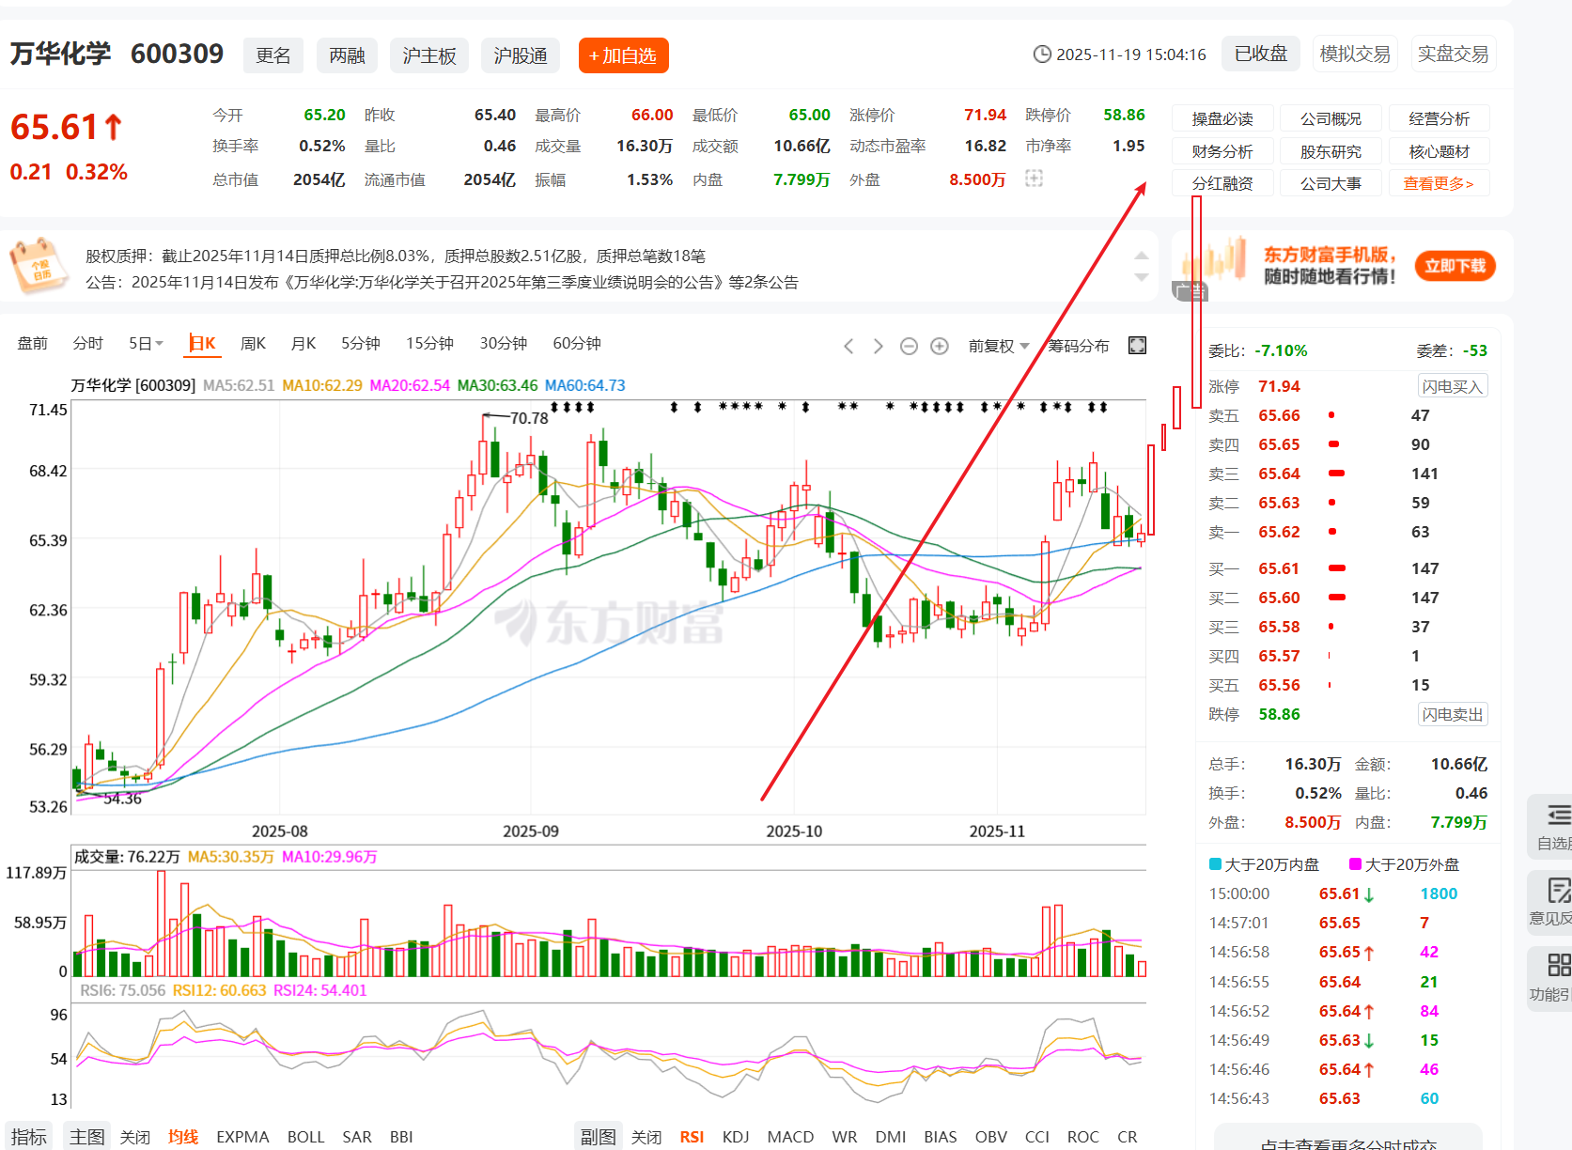The height and width of the screenshot is (1150, 1572).
Task: Click 模拟交易 button
Action: click(x=1354, y=54)
